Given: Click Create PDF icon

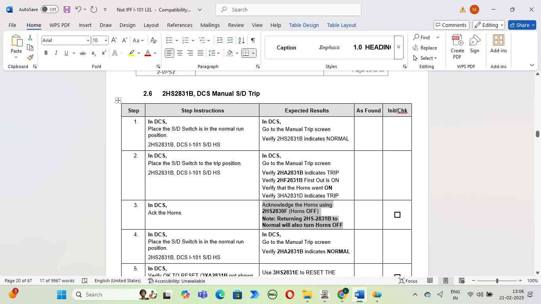Looking at the screenshot, I should click(457, 47).
